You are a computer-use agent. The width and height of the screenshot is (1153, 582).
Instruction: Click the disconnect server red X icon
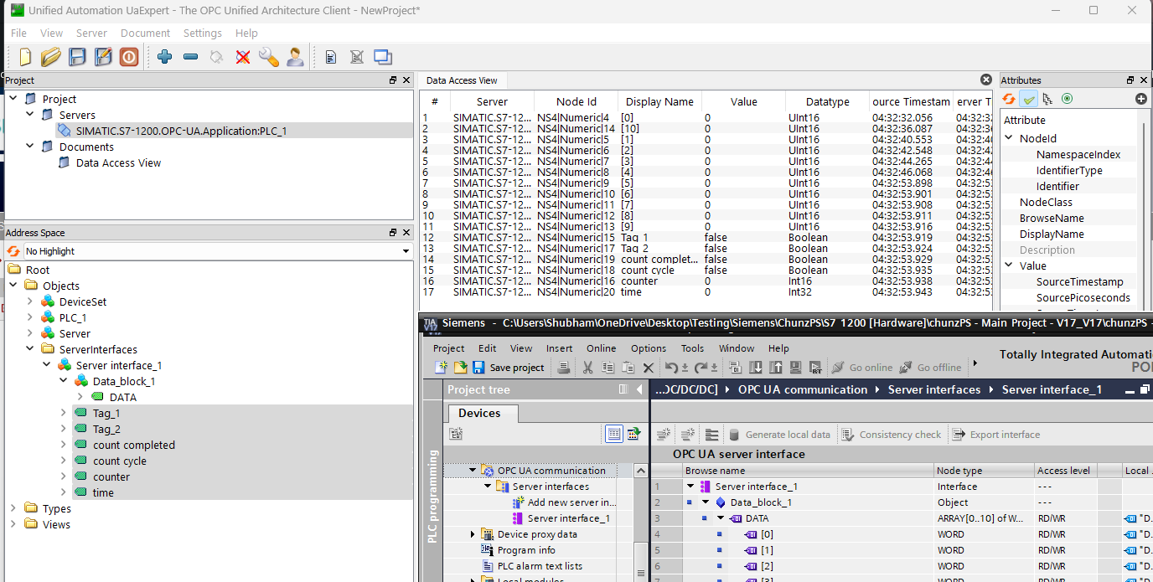click(243, 57)
